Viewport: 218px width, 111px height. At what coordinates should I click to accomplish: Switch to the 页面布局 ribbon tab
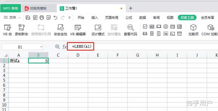coord(112,18)
